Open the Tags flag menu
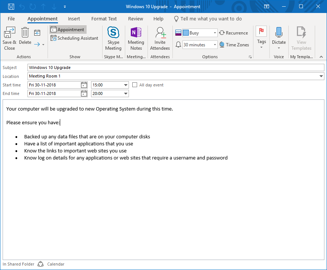 pos(262,37)
